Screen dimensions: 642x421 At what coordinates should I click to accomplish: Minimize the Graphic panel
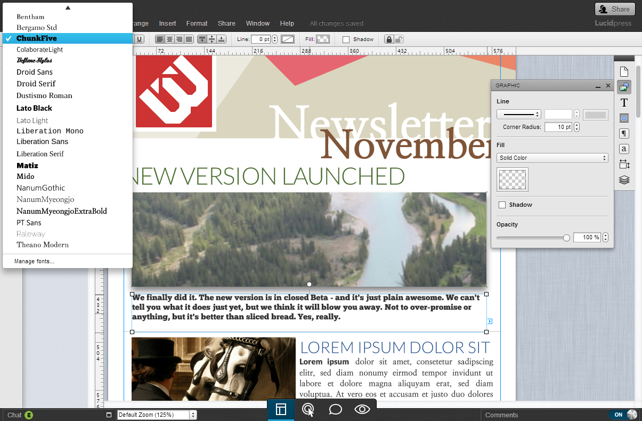(x=598, y=86)
